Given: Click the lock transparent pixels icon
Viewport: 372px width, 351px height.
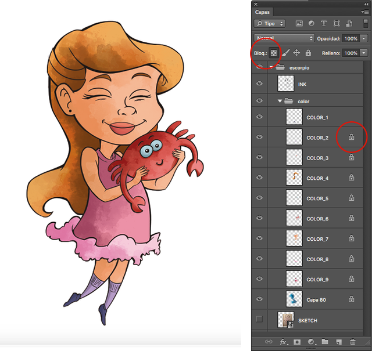Looking at the screenshot, I should point(273,53).
